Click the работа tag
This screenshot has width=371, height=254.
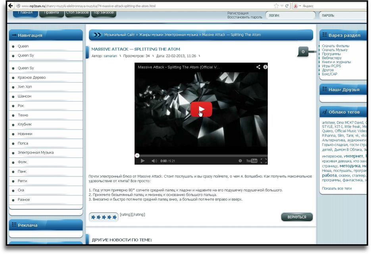pos(329,175)
